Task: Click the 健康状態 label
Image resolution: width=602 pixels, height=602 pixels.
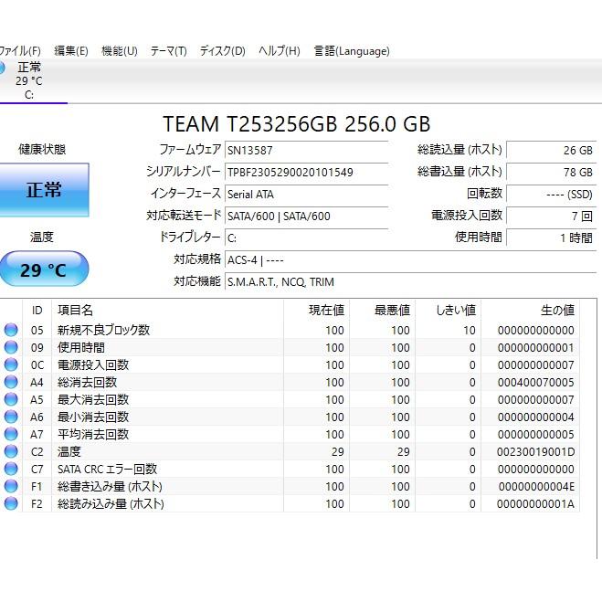Action: (42, 149)
